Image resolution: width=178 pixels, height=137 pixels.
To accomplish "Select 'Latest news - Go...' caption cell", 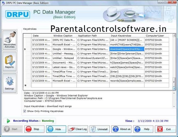I will [64, 67].
